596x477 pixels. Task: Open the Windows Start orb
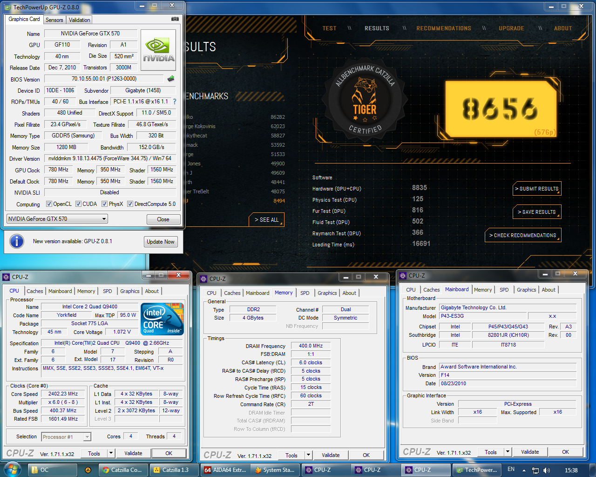pyautogui.click(x=13, y=470)
